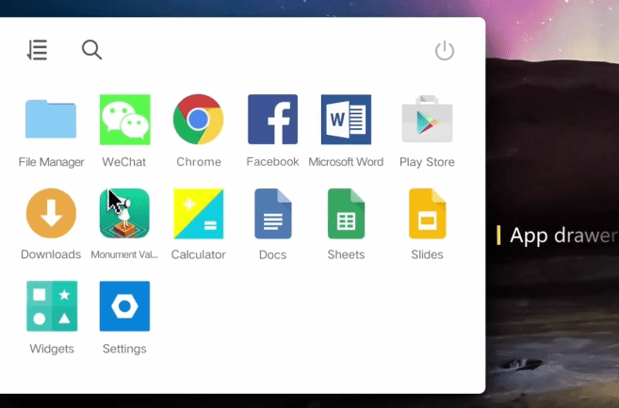Viewport: 619px width, 408px height.
Task: Click the search magnifier icon
Action: click(92, 50)
